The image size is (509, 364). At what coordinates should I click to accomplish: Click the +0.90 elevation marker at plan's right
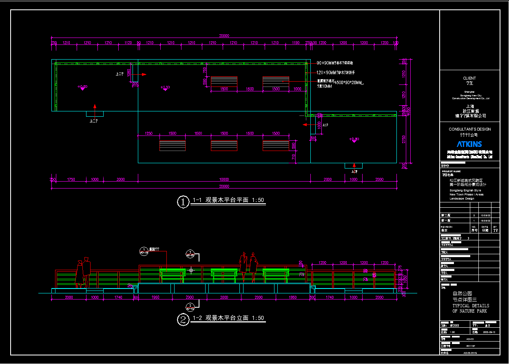pyautogui.click(x=354, y=140)
